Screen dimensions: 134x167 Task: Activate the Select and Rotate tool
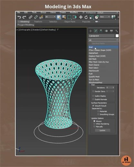[x=86, y=17]
